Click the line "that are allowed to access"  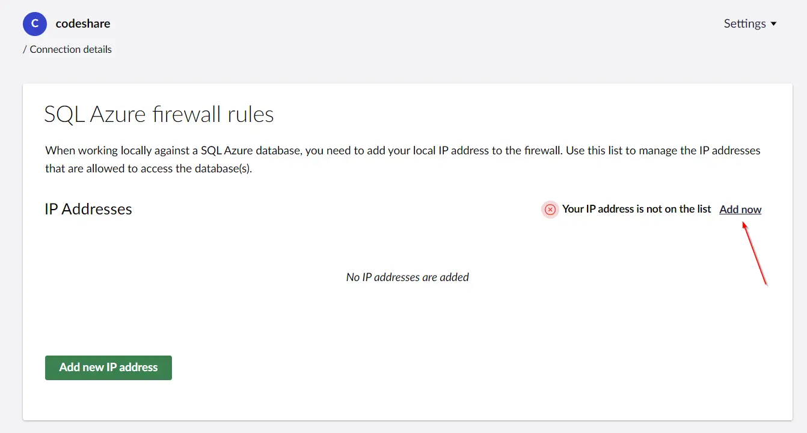(x=149, y=169)
